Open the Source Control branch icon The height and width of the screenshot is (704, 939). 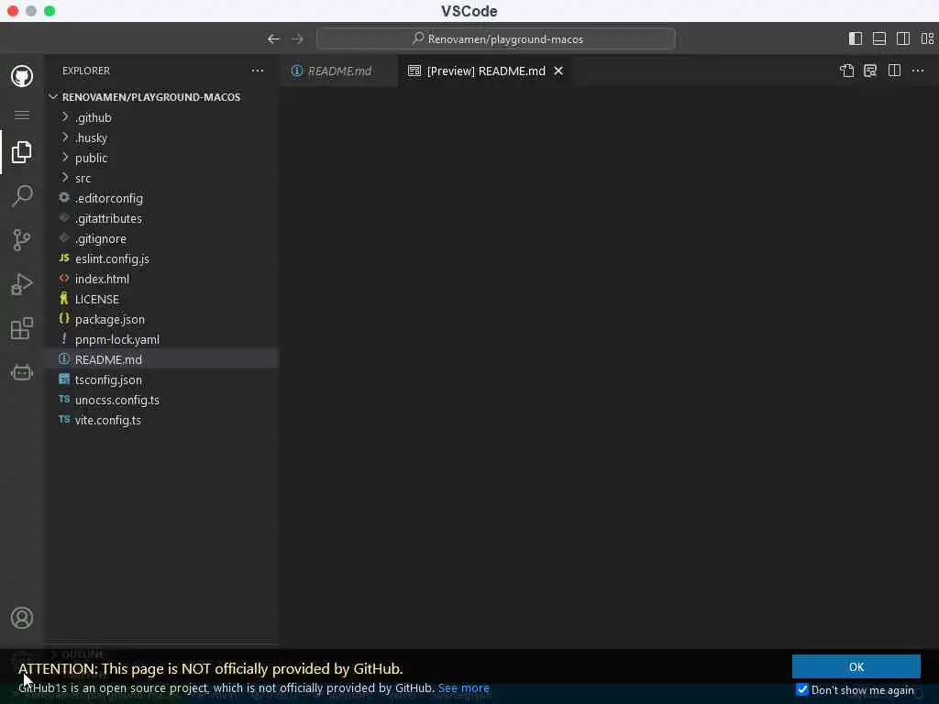point(22,240)
